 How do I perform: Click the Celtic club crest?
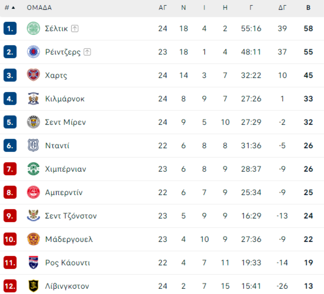[33, 28]
